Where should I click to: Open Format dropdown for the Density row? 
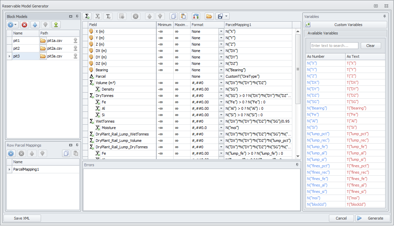click(x=221, y=89)
